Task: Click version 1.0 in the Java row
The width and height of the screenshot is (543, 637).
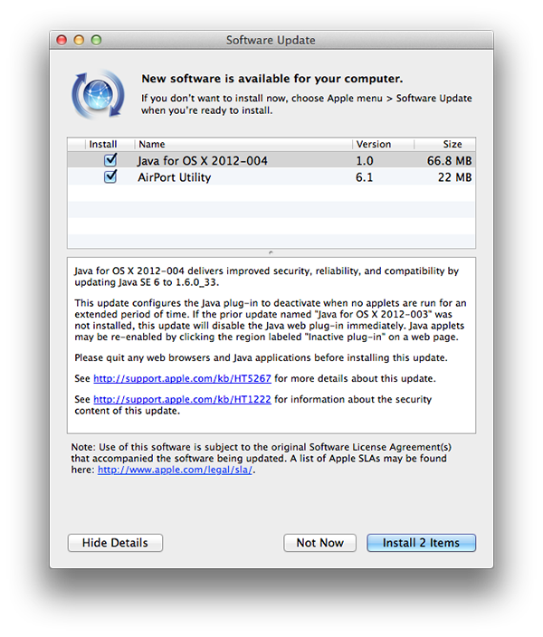Action: (365, 161)
